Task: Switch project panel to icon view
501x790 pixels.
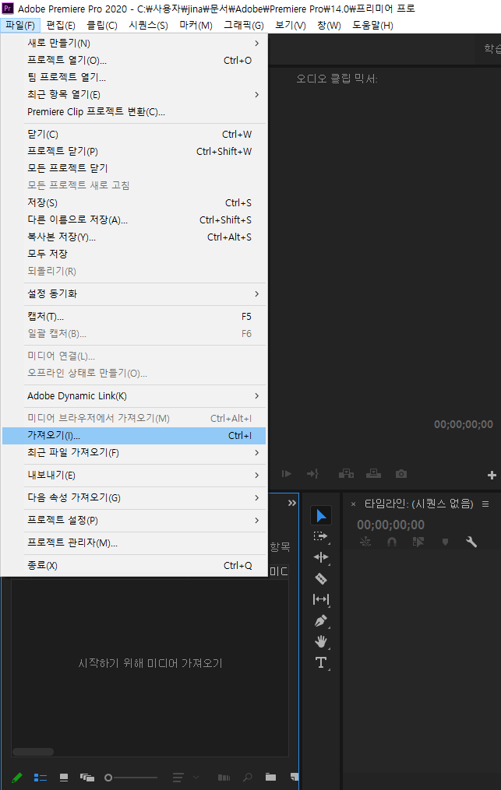Action: pyautogui.click(x=64, y=778)
